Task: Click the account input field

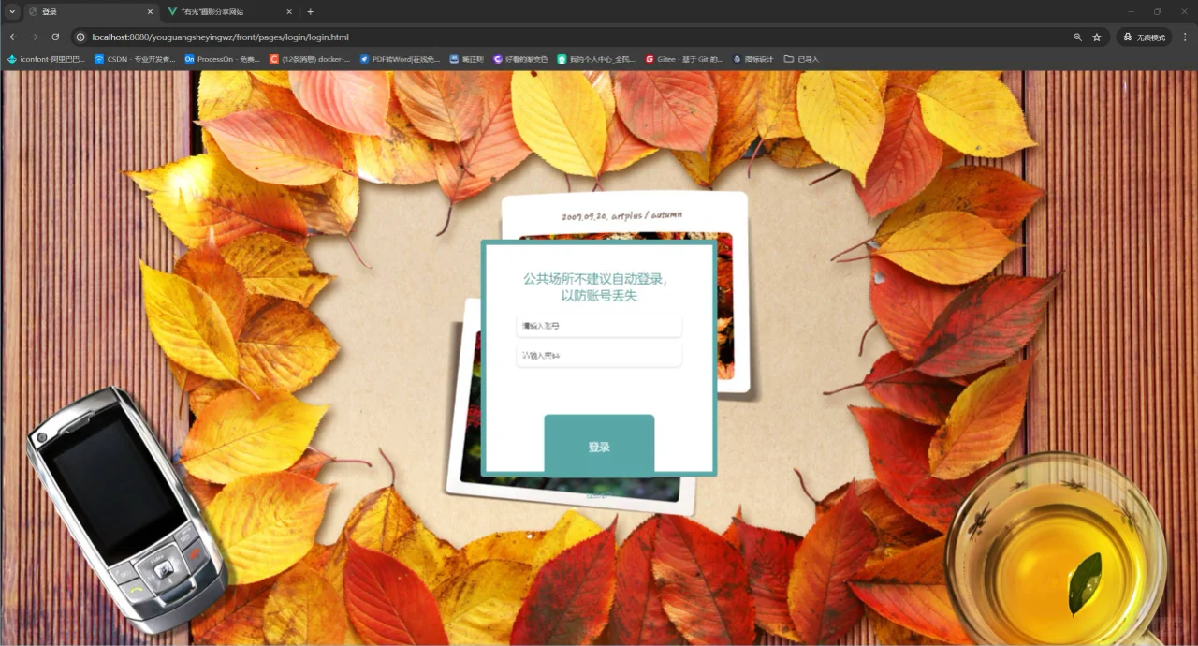Action: tap(599, 326)
